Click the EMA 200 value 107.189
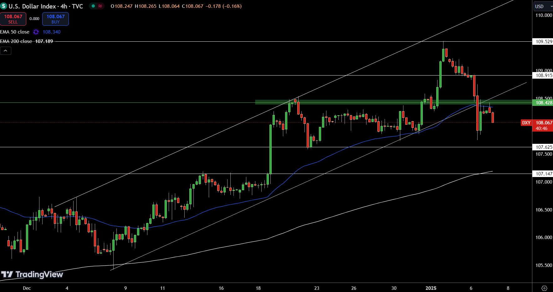Screen dimensions: 553x292 click(44, 41)
